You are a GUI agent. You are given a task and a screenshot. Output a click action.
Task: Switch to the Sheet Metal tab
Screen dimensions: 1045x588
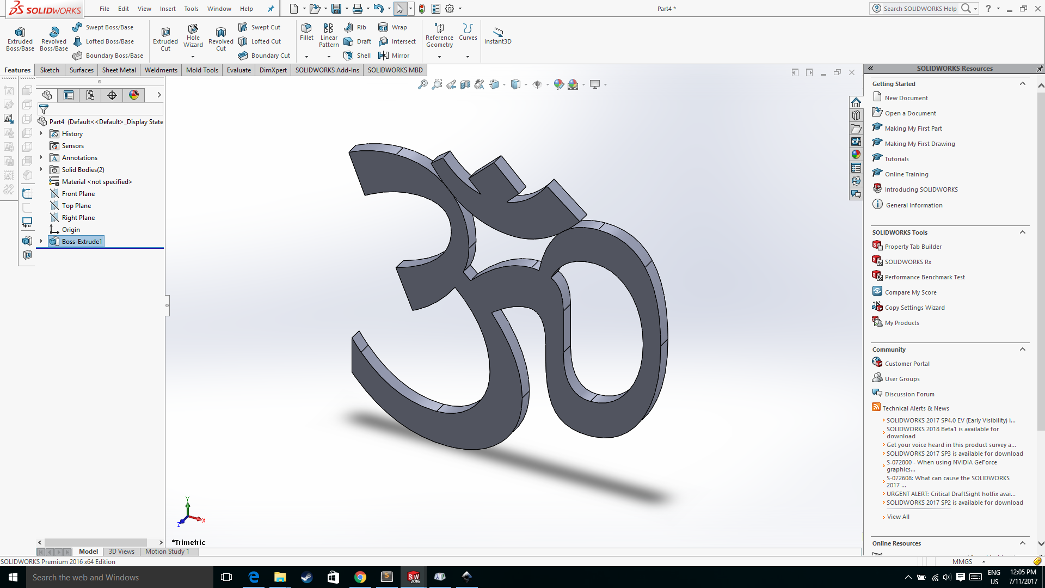(119, 70)
